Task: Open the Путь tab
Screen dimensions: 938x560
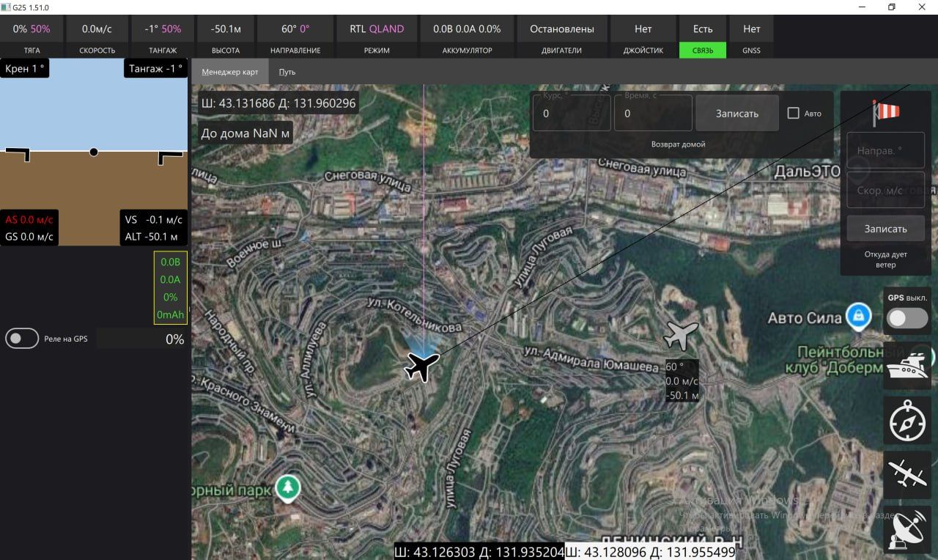Action: [287, 72]
